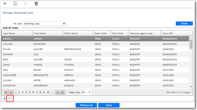Open the My List dropdown
The width and height of the screenshot is (197, 110).
point(45,24)
